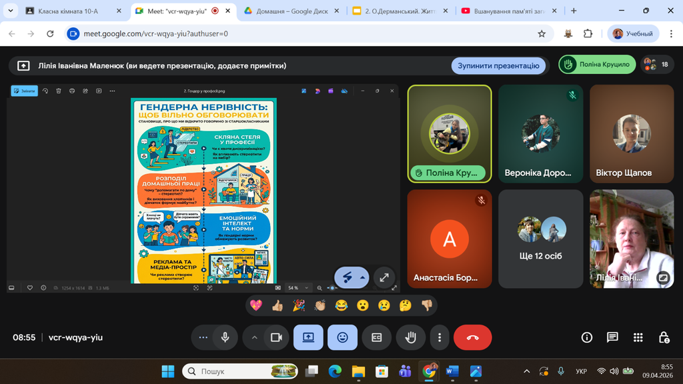Expand video settings arrow beside camera
683x384 pixels.
click(x=254, y=337)
